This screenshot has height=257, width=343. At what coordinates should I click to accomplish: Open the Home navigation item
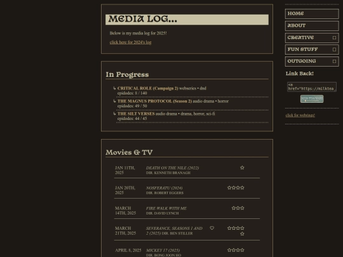click(x=312, y=14)
